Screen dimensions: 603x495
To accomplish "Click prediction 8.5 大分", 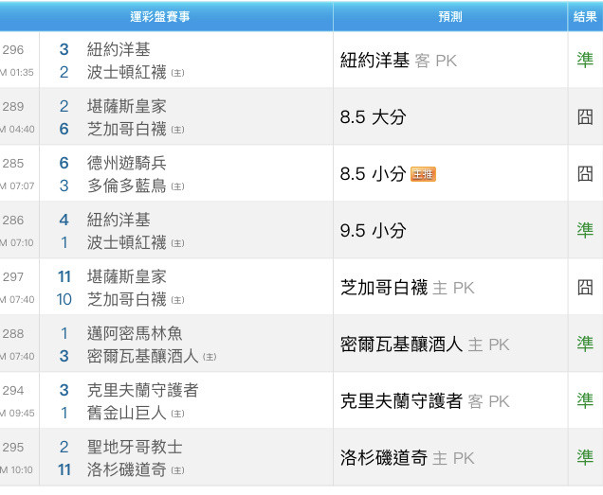I will 373,117.
